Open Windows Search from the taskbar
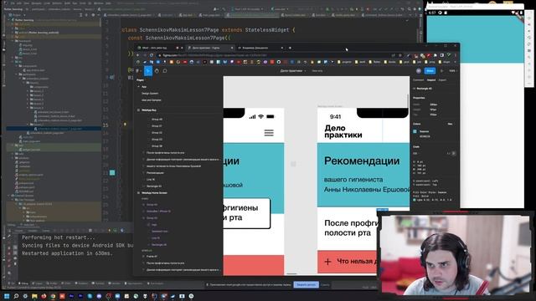536x301 pixels. coord(16,296)
